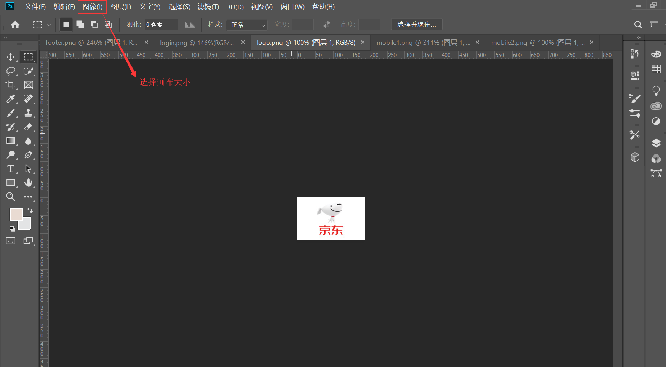Screen dimensions: 666x367
Task: Open the Color palette panel icon
Action: (656, 54)
